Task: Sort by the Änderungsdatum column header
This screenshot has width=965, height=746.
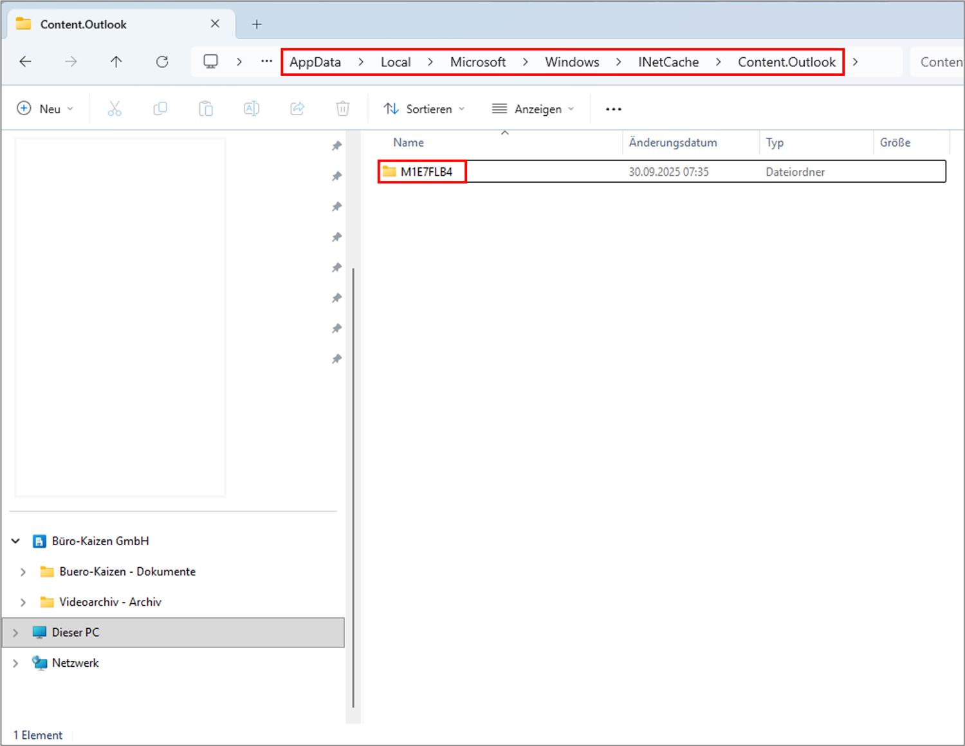Action: pos(672,143)
